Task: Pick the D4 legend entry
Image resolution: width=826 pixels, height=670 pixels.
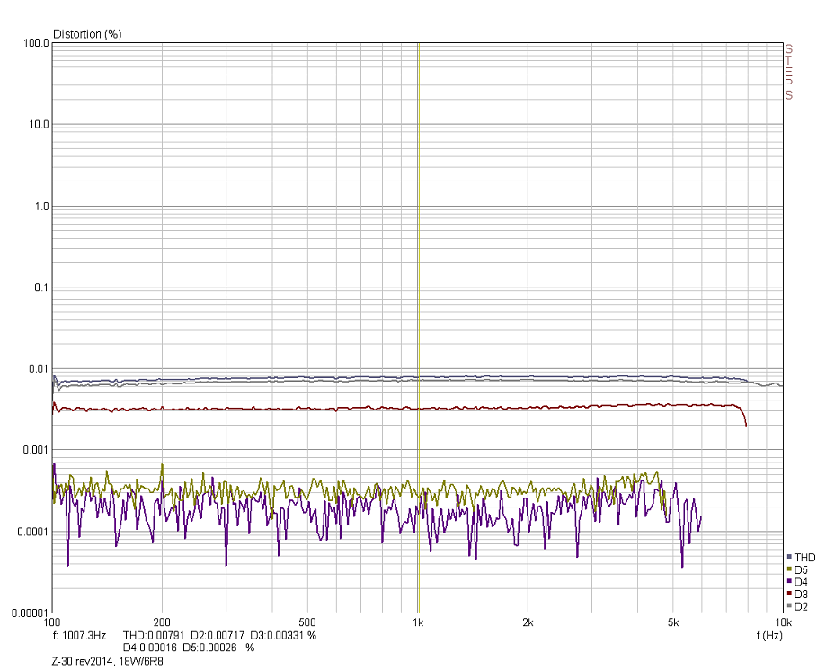Action: (797, 582)
